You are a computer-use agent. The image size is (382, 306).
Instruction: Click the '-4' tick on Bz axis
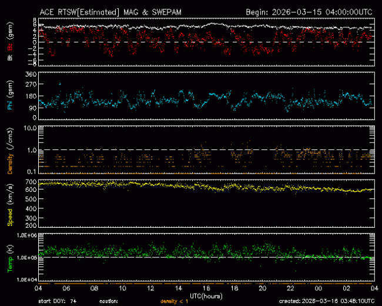point(33,54)
